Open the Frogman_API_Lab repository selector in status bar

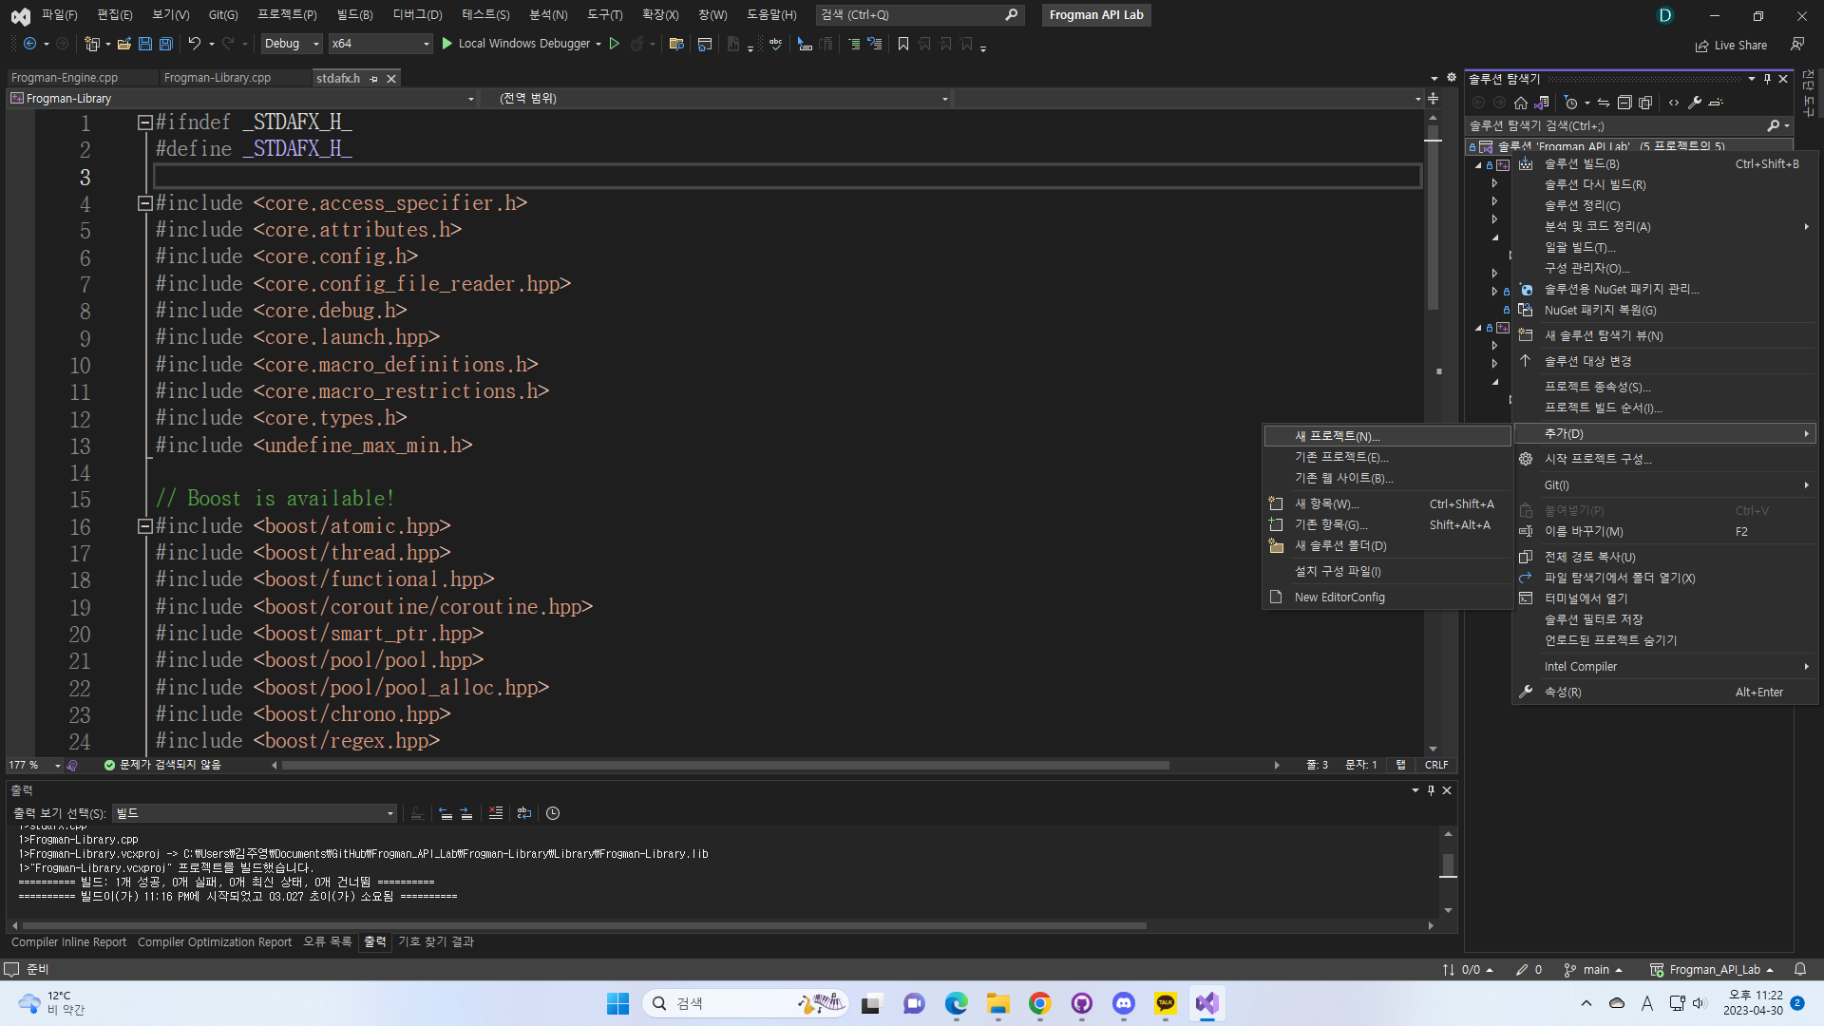[x=1712, y=970]
